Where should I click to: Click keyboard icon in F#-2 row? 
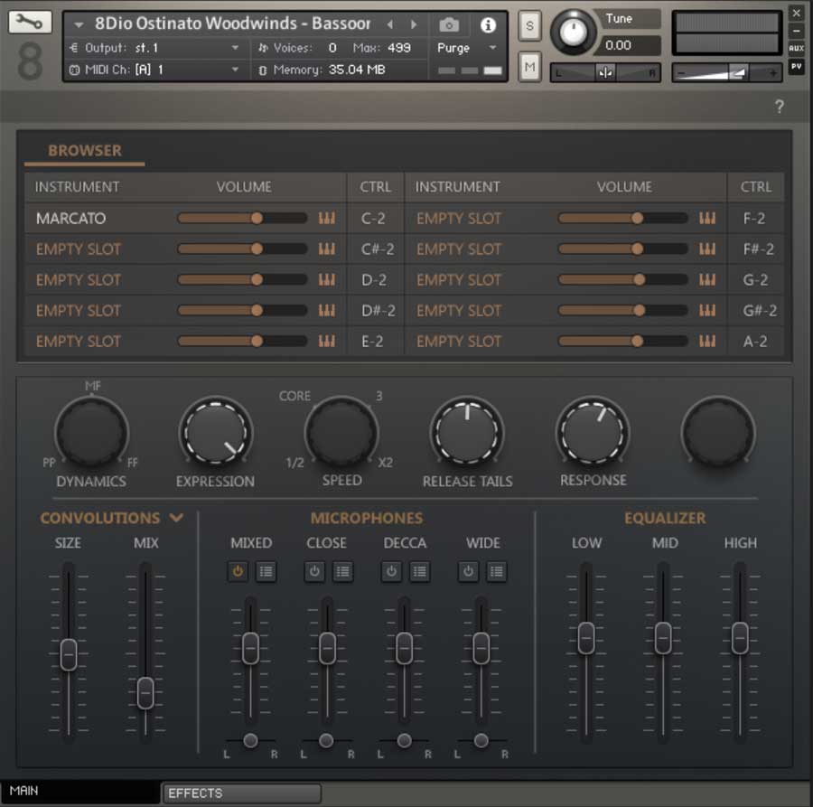tap(707, 249)
